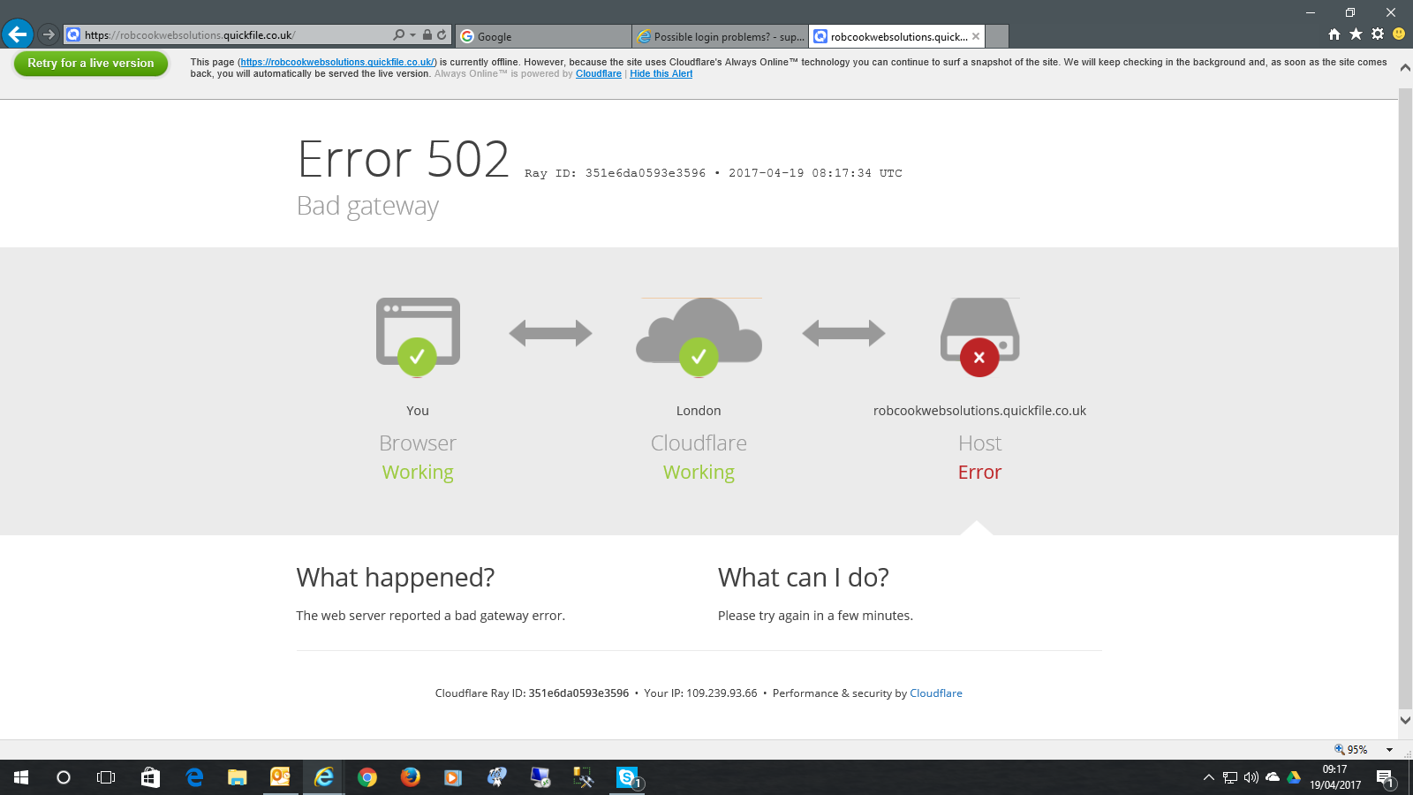Launch Firefox from the taskbar

tap(411, 777)
